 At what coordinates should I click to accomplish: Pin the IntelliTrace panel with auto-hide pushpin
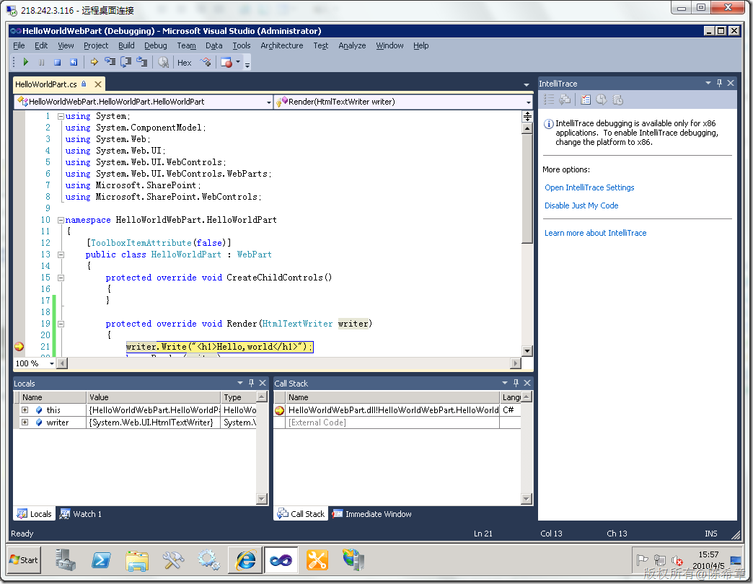(x=719, y=83)
